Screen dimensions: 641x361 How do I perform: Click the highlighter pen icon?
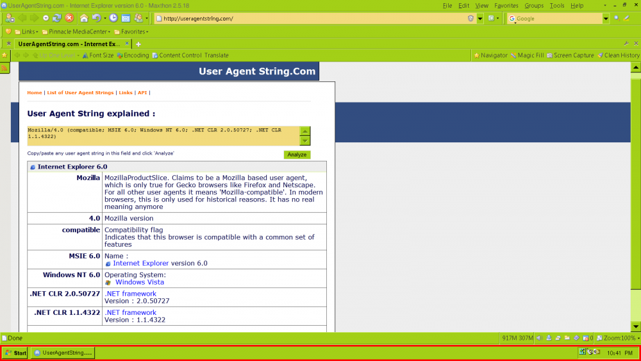click(x=627, y=19)
